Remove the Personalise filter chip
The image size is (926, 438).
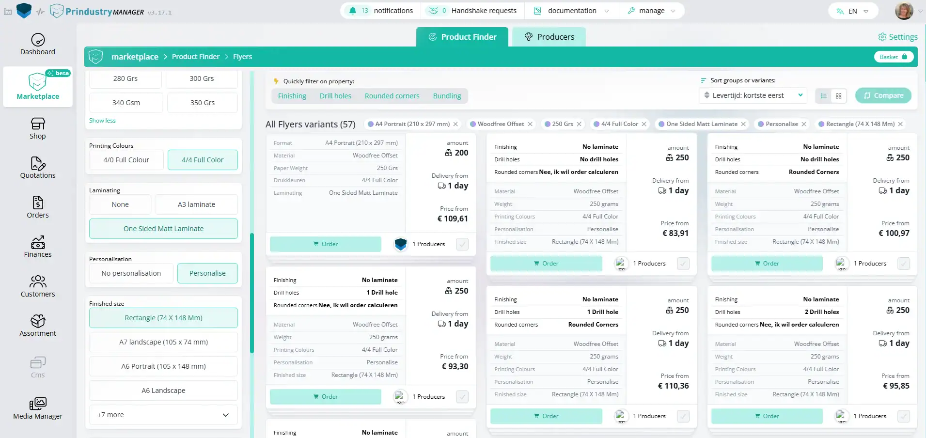[804, 124]
